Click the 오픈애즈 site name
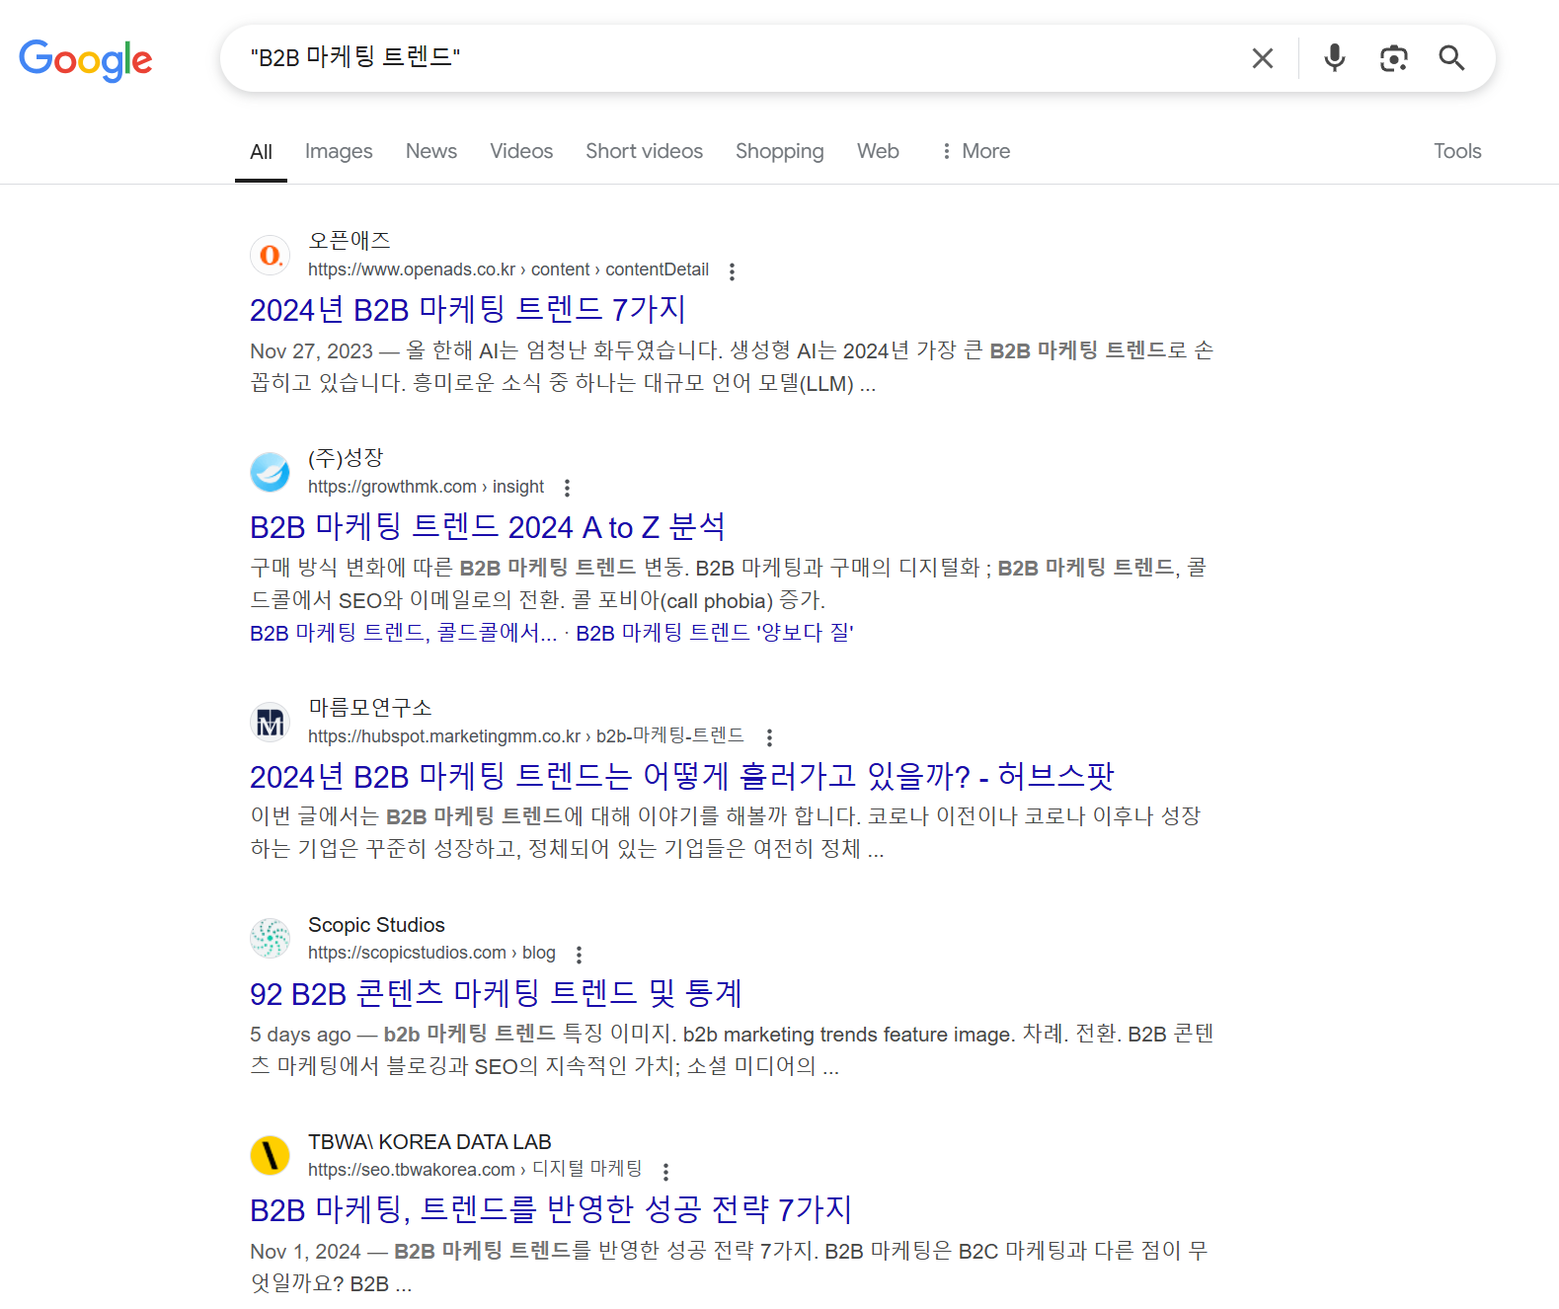 click(x=350, y=240)
